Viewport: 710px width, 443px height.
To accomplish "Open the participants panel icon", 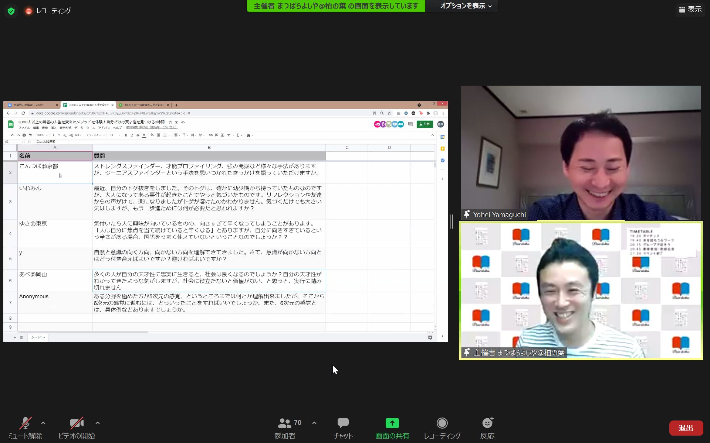I will pyautogui.click(x=285, y=423).
